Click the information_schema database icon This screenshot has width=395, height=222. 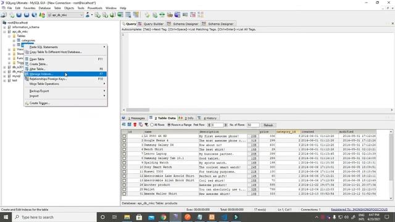click(x=9, y=27)
